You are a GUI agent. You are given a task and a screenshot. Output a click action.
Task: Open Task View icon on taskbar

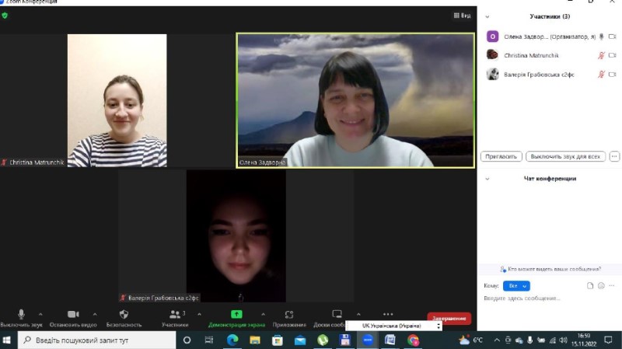coord(209,340)
